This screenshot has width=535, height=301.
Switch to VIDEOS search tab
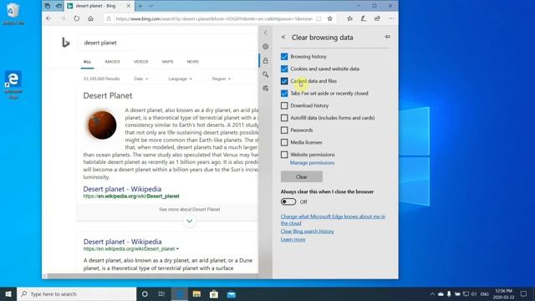point(141,62)
